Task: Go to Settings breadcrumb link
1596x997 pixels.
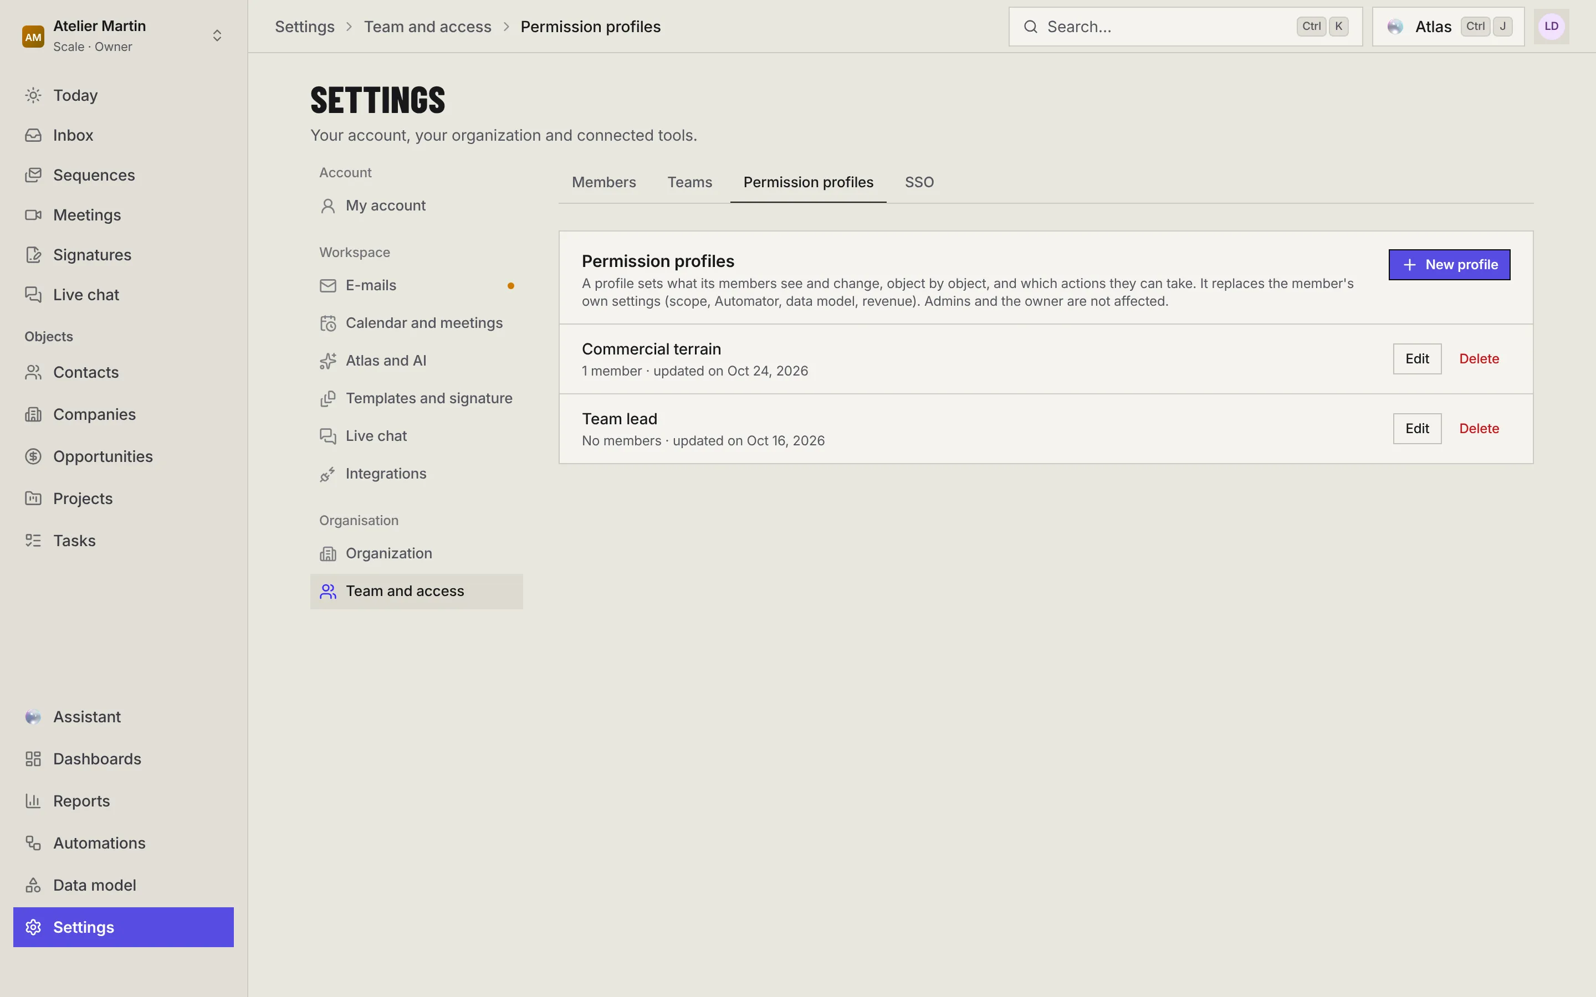Action: pyautogui.click(x=305, y=27)
